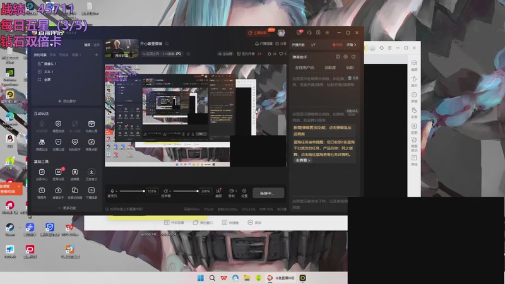Add new scene plus button
505x284 pixels.
97,55
